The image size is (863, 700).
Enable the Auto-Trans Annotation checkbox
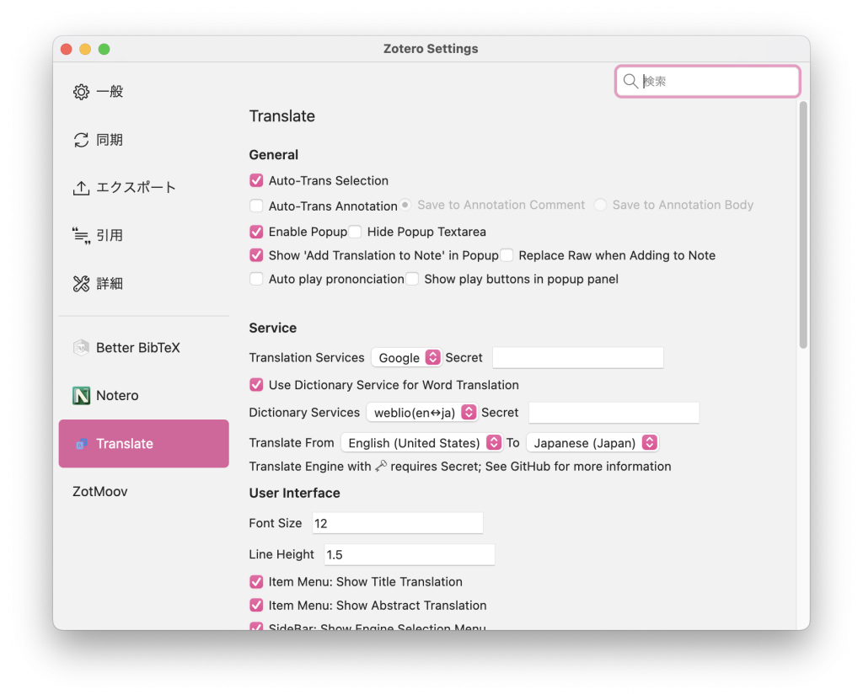point(256,206)
